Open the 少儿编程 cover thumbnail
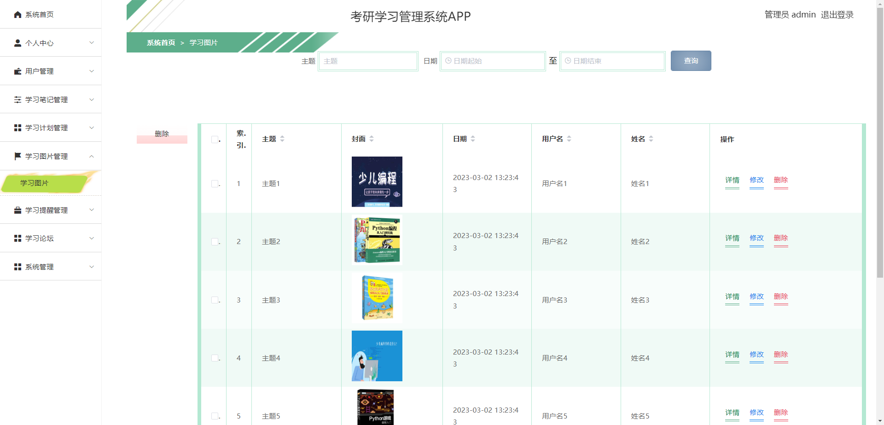This screenshot has height=425, width=884. pyautogui.click(x=377, y=181)
